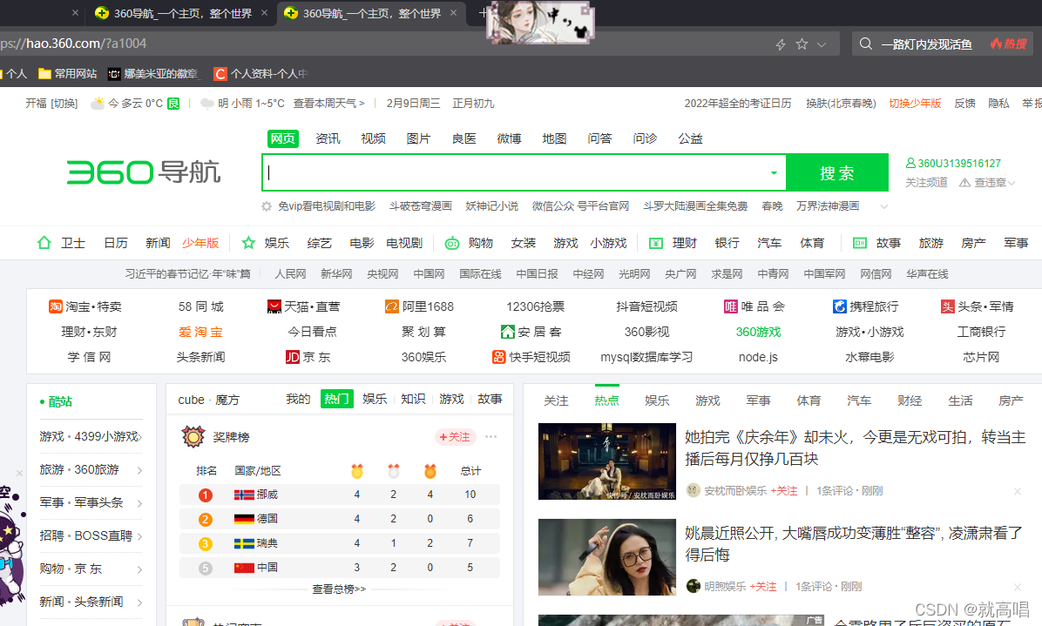The width and height of the screenshot is (1042, 626).
Task: Select the 网页 search tab
Action: point(282,138)
